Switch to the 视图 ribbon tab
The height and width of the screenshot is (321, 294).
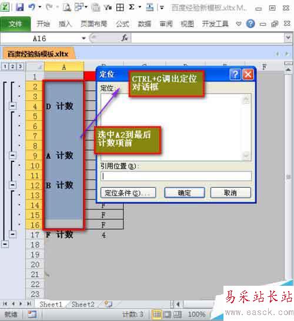click(187, 24)
